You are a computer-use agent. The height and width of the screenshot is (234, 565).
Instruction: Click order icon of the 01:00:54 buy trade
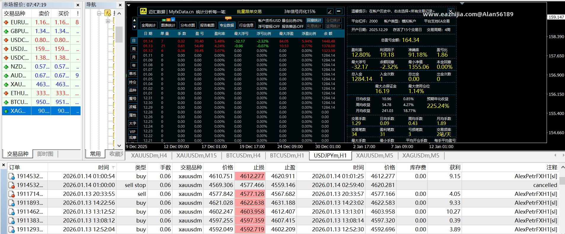coord(12,176)
